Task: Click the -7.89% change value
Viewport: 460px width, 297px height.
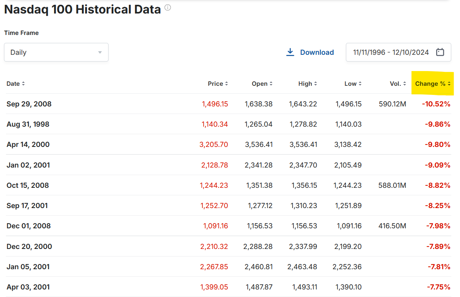Action: coord(438,246)
